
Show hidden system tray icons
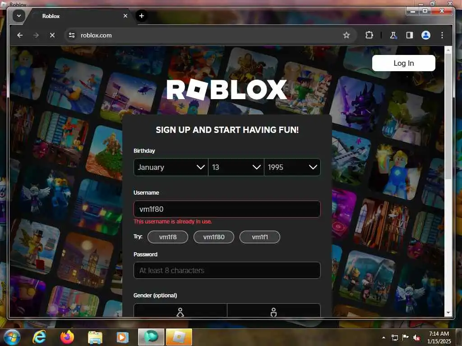383,337
